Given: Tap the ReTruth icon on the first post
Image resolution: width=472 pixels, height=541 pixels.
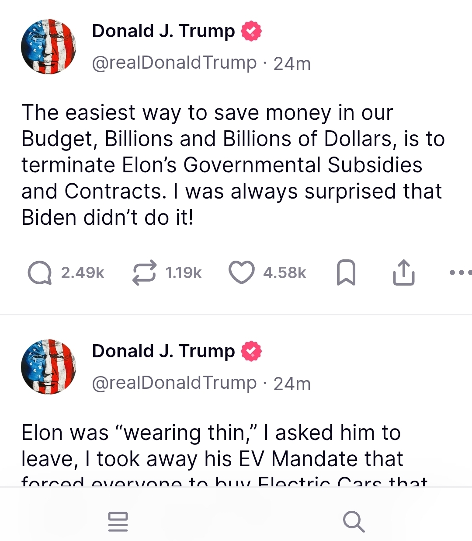Looking at the screenshot, I should click(x=144, y=272).
